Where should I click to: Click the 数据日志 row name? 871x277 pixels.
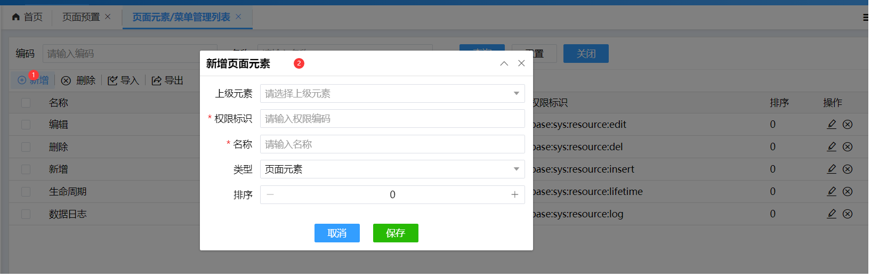point(68,214)
